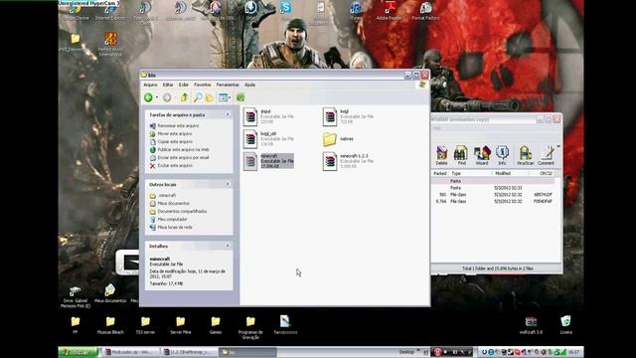Open the Arquivo menu
This screenshot has width=636, height=358.
pos(150,85)
